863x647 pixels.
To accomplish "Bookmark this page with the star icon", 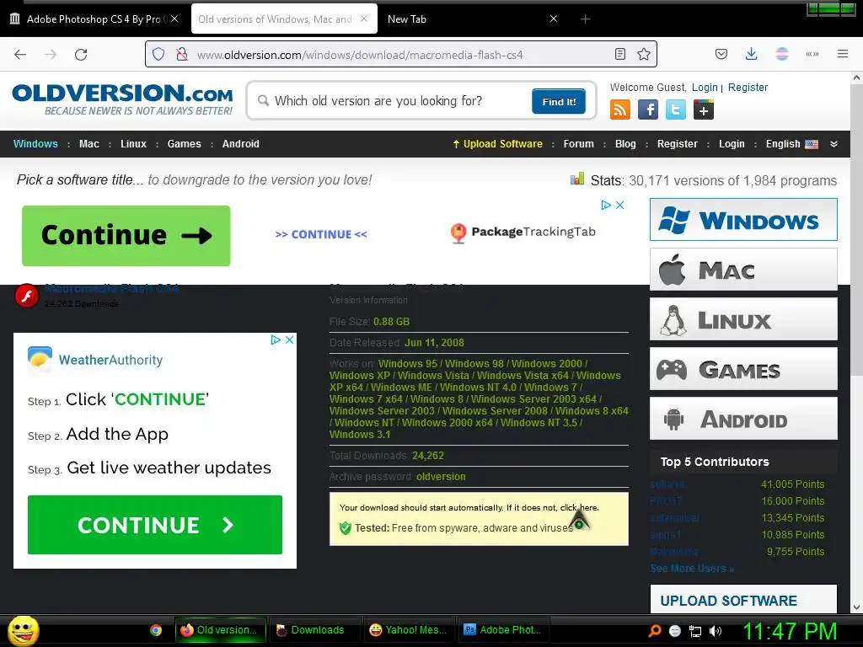I will tap(643, 54).
